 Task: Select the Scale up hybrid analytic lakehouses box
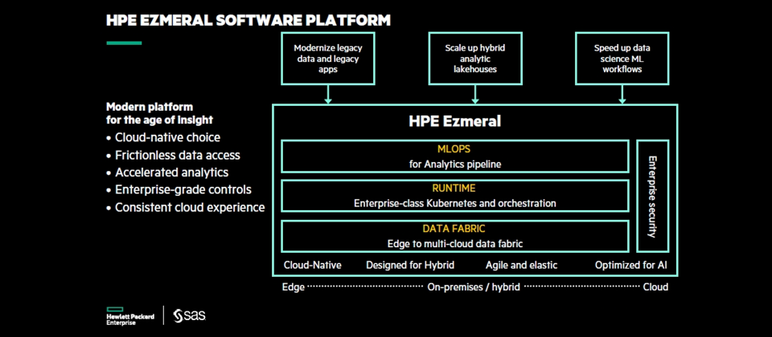(x=475, y=59)
